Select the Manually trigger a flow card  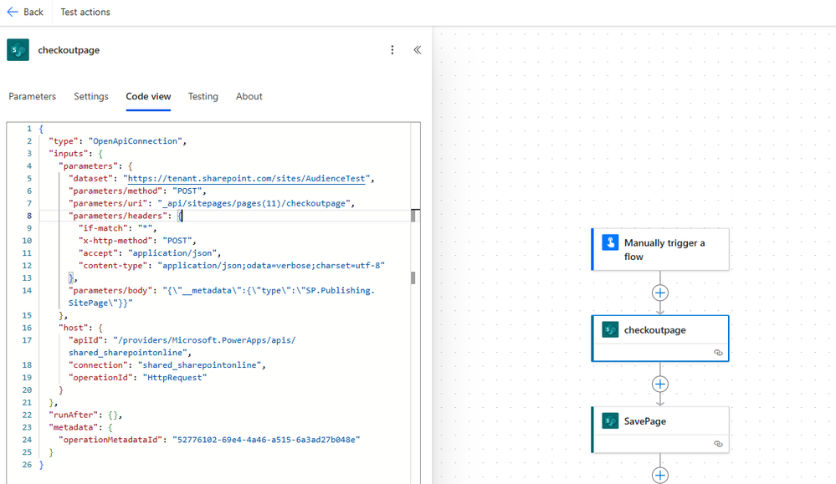669,249
